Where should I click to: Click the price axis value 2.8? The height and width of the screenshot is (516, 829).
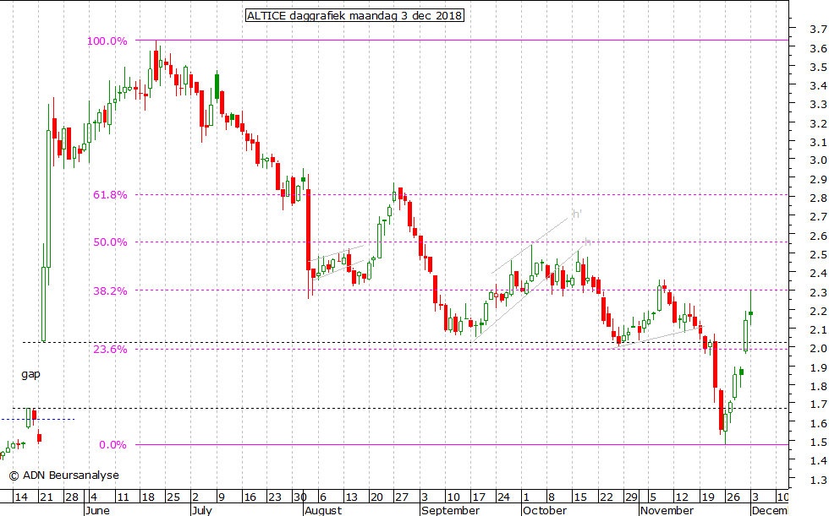(x=818, y=198)
